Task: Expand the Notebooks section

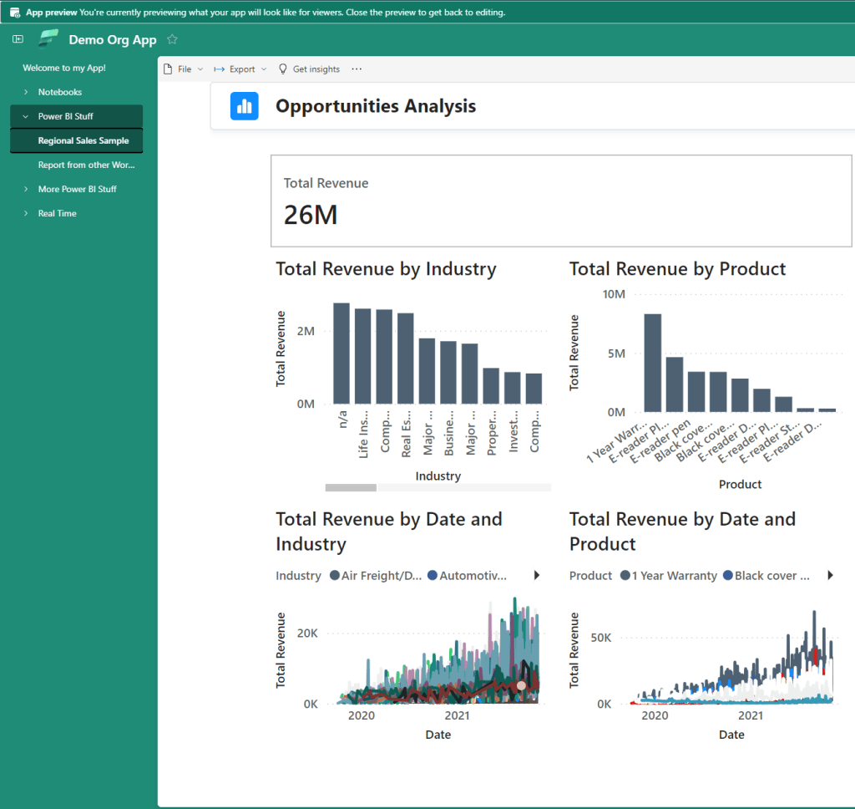Action: pos(26,92)
